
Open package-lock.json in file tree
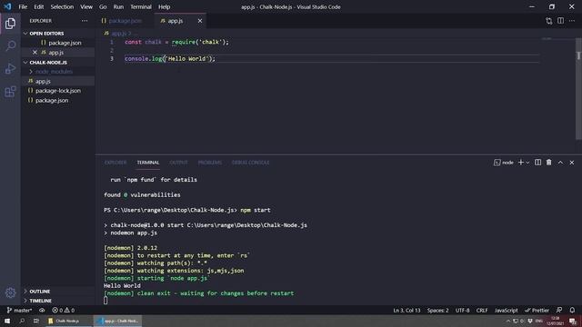57,91
